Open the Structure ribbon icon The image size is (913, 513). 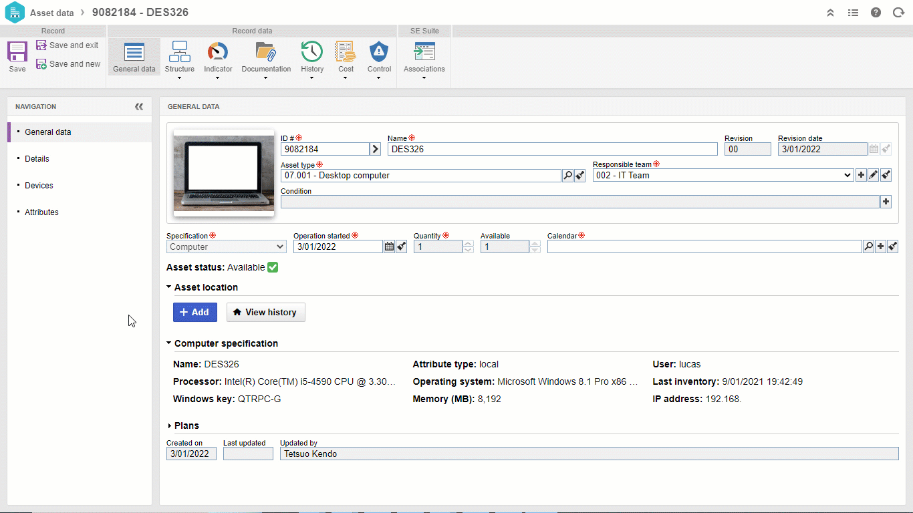[x=180, y=52]
